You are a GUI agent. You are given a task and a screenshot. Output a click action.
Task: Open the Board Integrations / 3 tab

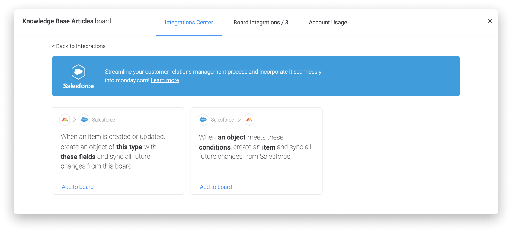pyautogui.click(x=261, y=23)
